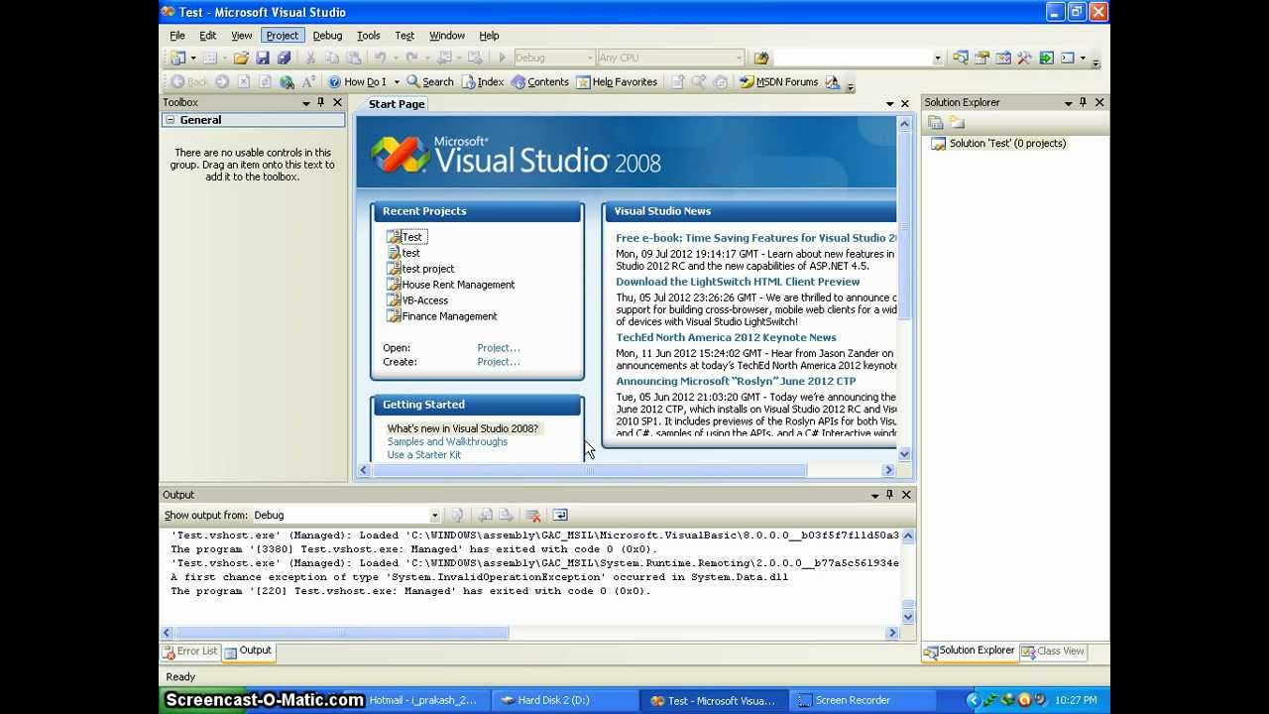The width and height of the screenshot is (1269, 714).
Task: Click Output panel horizontal scrollbar thumb
Action: (343, 633)
